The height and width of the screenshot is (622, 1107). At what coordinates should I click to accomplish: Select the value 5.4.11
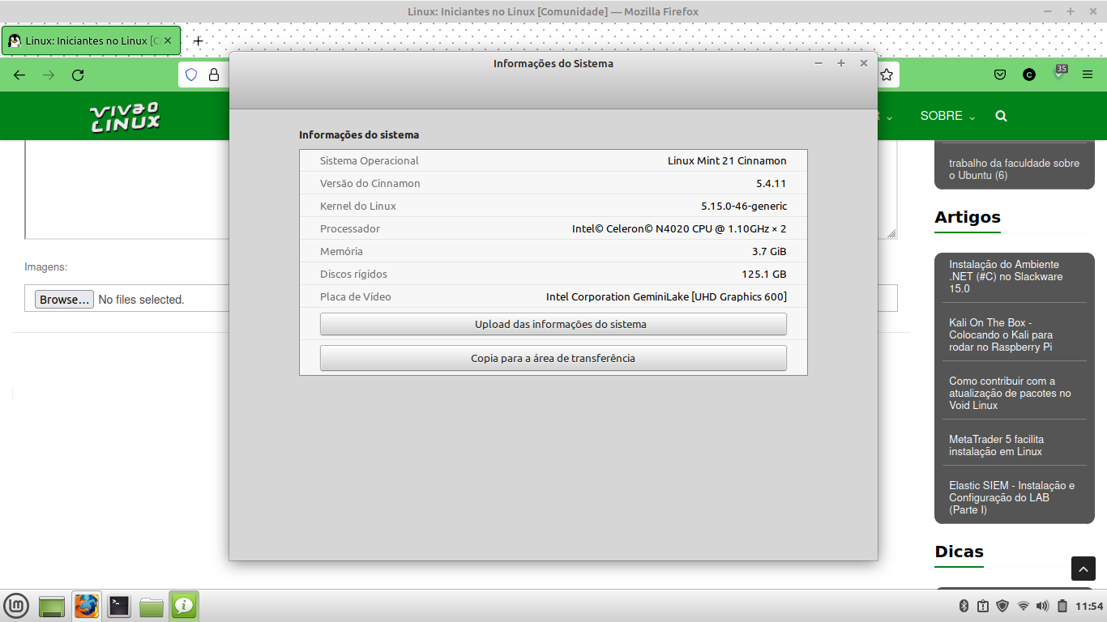[x=771, y=183]
